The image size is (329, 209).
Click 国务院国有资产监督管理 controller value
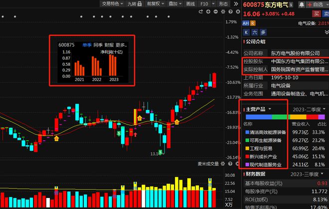(300, 69)
